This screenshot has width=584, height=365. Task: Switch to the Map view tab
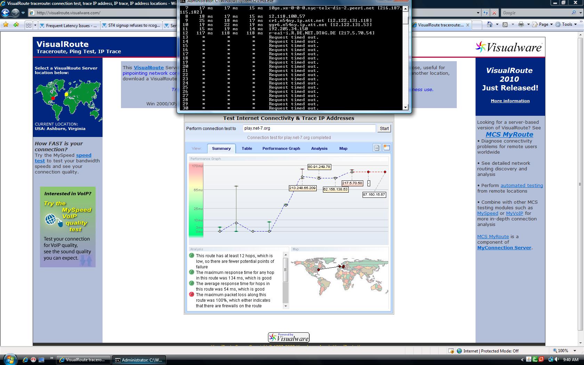pos(343,148)
